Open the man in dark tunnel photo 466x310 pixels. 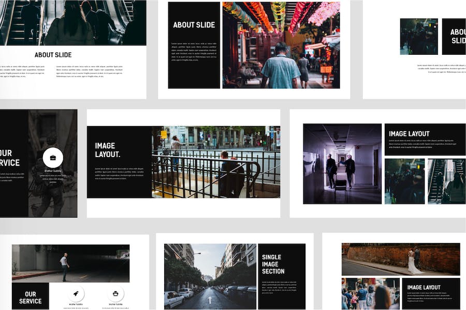click(71, 263)
